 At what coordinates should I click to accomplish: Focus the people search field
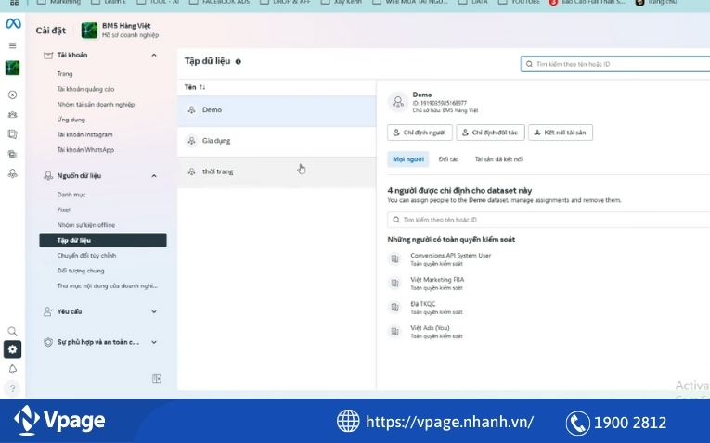(x=549, y=220)
